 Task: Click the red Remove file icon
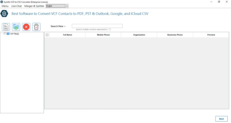coord(26,27)
